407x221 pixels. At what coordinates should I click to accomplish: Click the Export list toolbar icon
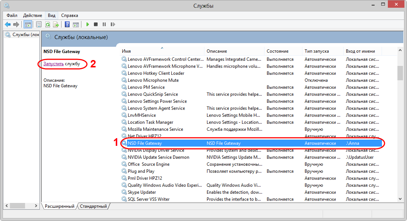pos(56,24)
